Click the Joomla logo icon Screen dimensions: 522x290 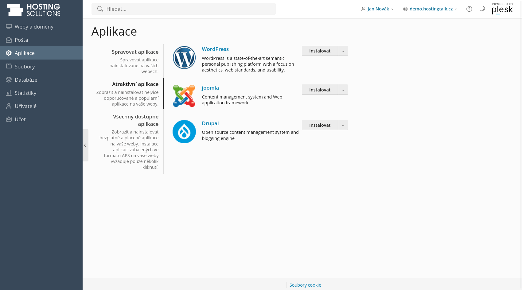(184, 96)
